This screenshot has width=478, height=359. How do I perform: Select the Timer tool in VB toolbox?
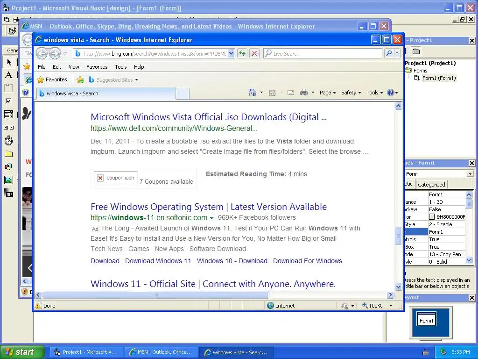pyautogui.click(x=9, y=140)
